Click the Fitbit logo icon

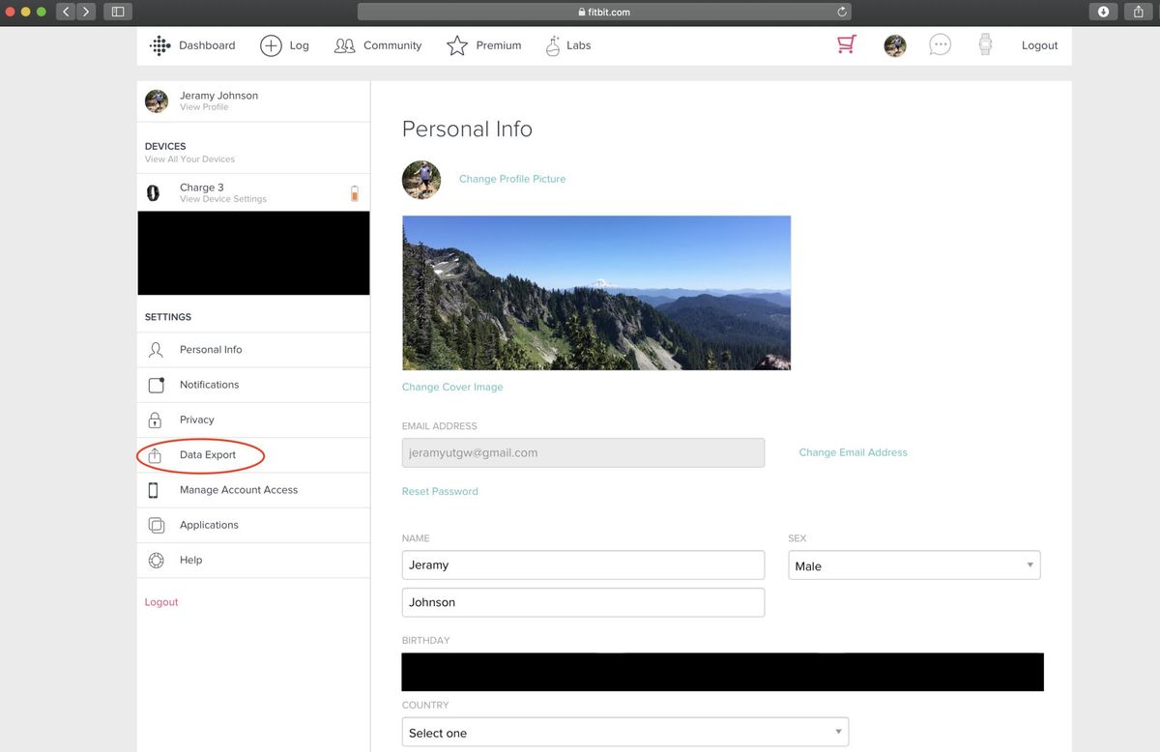coord(159,45)
